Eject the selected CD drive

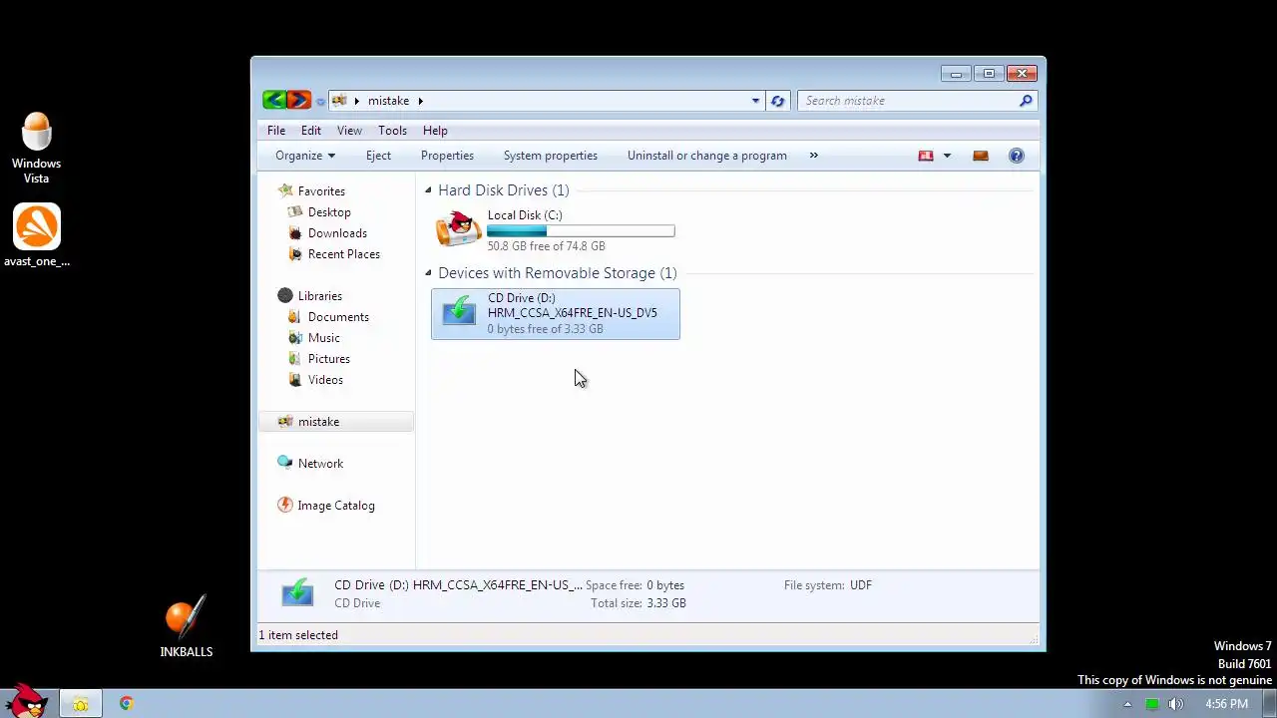pyautogui.click(x=378, y=156)
